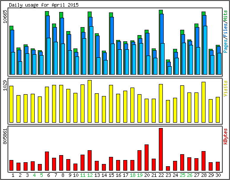Click the red KBytes bar for day 1
This screenshot has height=180, width=230.
[x=11, y=165]
